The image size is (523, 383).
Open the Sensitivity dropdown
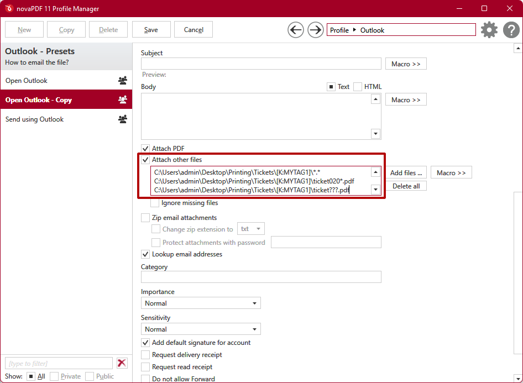click(201, 329)
